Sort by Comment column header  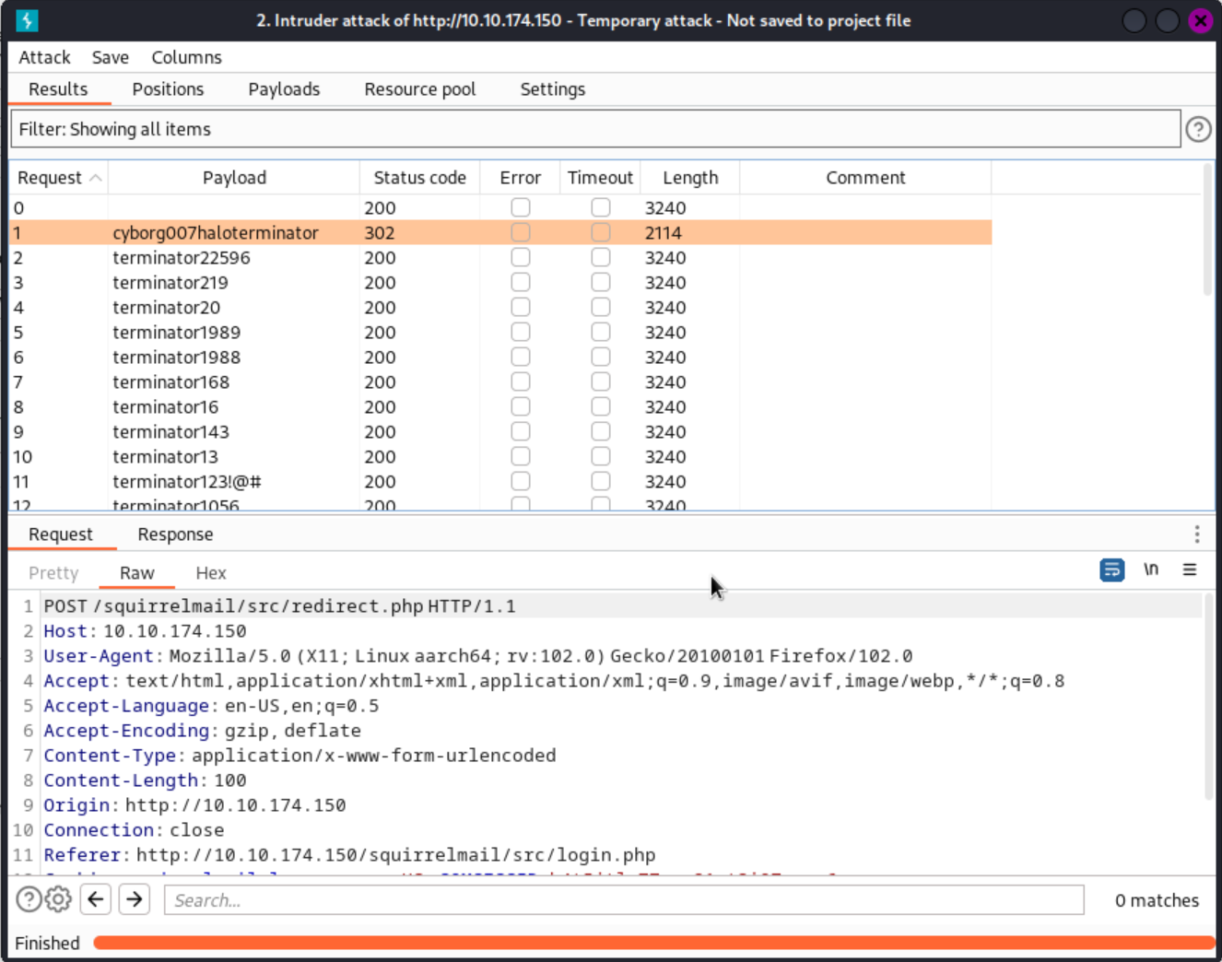865,178
